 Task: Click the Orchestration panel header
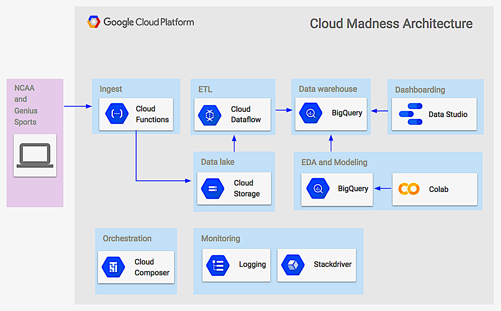pyautogui.click(x=127, y=238)
